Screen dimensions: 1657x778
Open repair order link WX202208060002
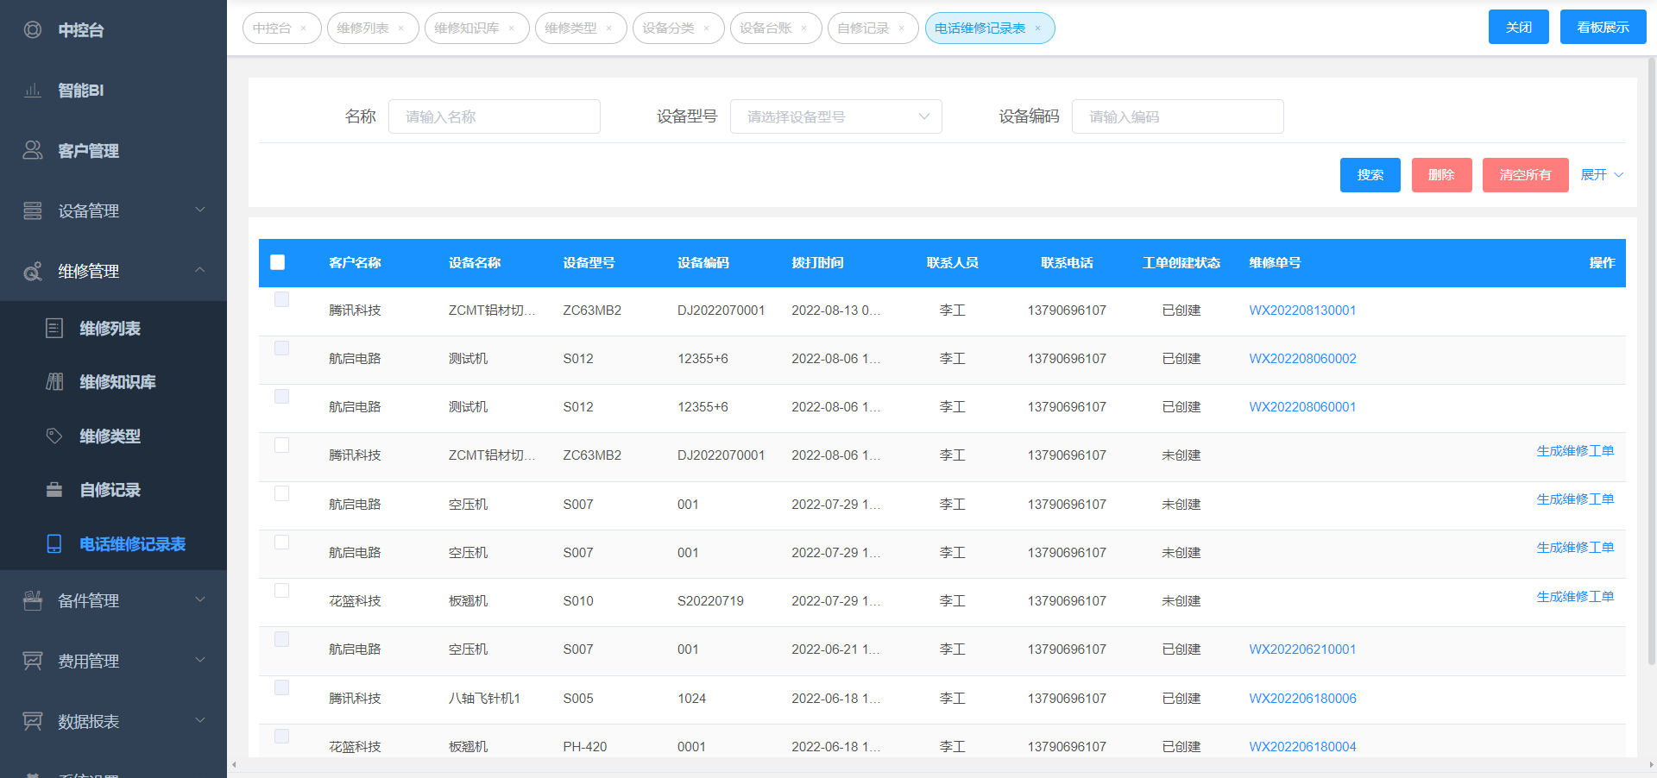coord(1302,359)
